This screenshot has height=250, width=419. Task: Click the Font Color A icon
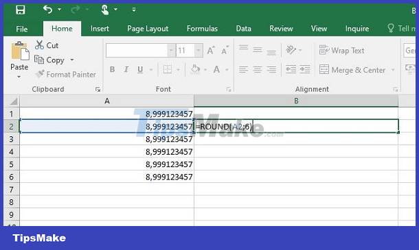point(217,70)
